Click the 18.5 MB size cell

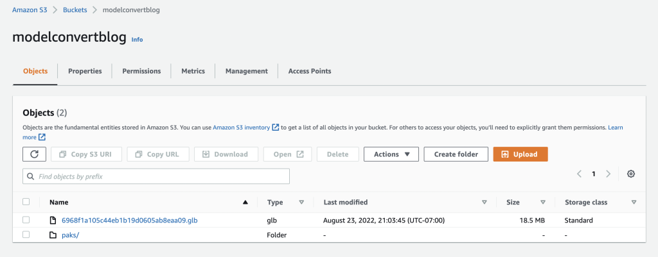pos(531,220)
